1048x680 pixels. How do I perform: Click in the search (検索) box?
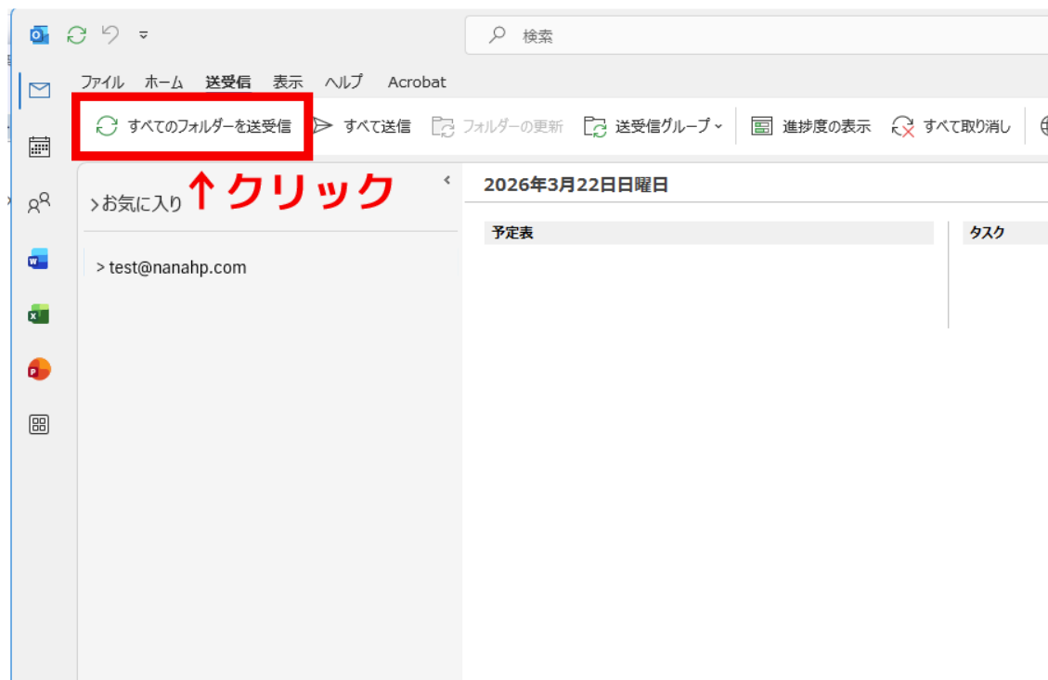pyautogui.click(x=743, y=36)
